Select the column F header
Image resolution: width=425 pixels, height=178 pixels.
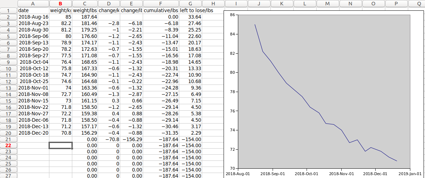(x=161, y=4)
